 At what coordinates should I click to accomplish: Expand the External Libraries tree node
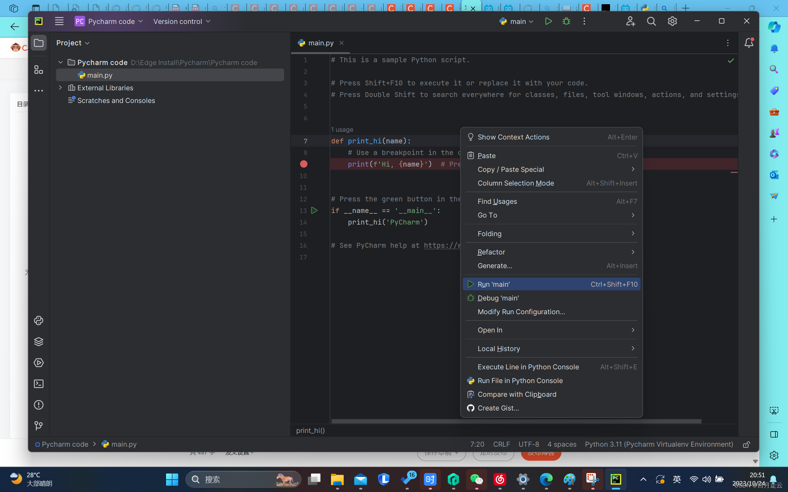click(61, 88)
